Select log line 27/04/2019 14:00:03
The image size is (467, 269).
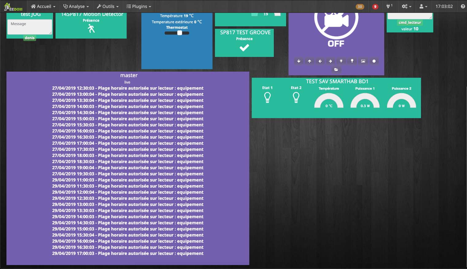(128, 106)
